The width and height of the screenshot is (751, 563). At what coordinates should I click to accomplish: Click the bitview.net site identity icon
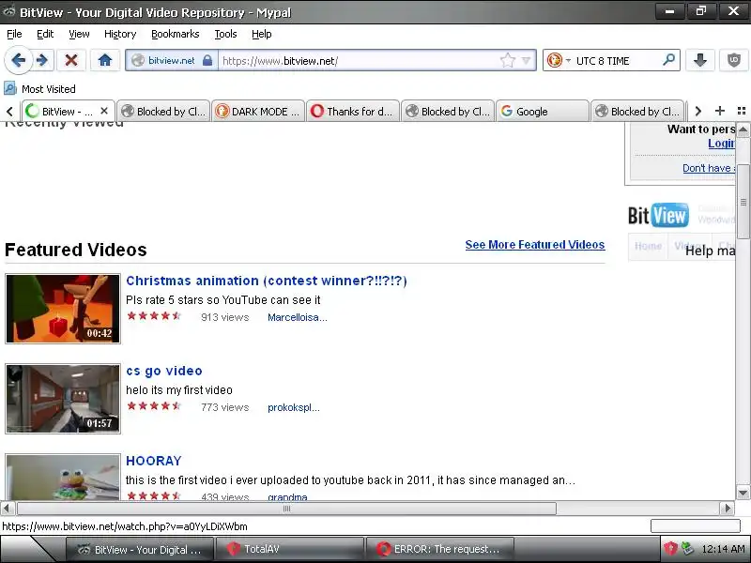(172, 61)
